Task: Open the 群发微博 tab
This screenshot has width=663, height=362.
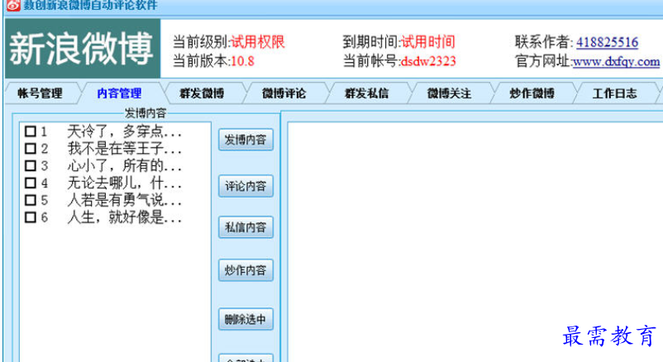Action: tap(202, 93)
